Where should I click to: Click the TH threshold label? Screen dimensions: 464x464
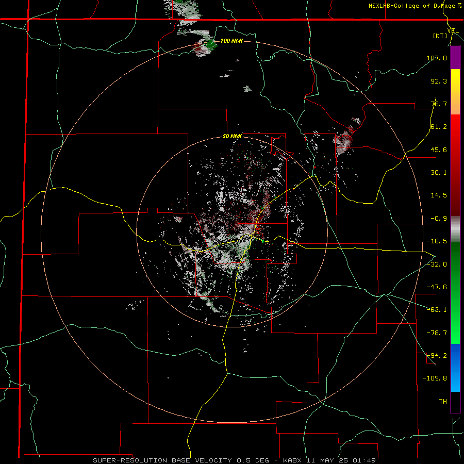tap(443, 401)
